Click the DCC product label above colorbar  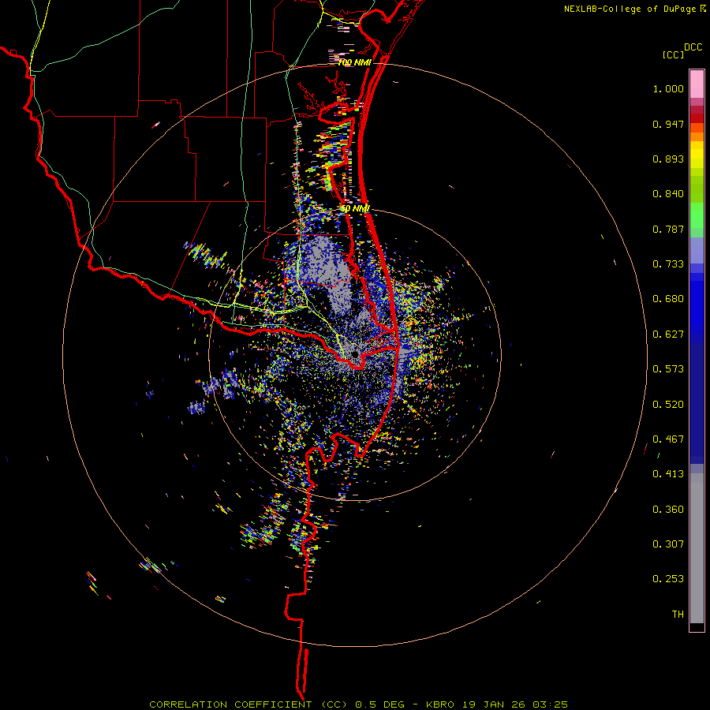pyautogui.click(x=693, y=47)
